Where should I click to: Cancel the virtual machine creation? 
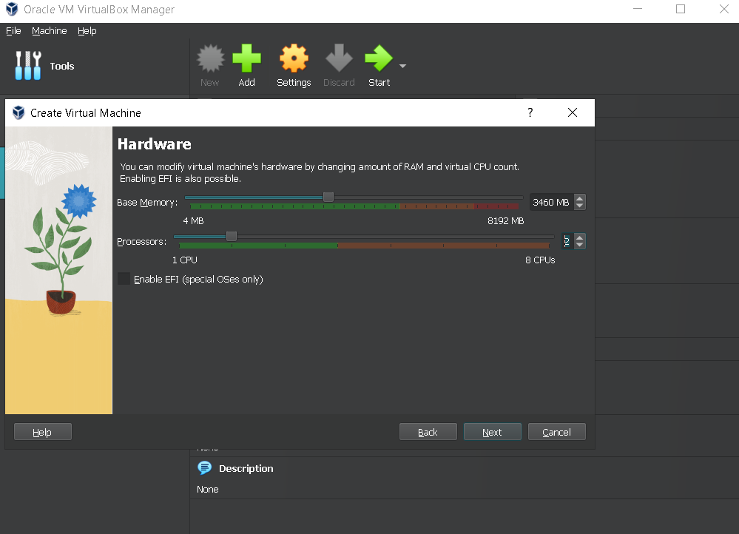(556, 432)
